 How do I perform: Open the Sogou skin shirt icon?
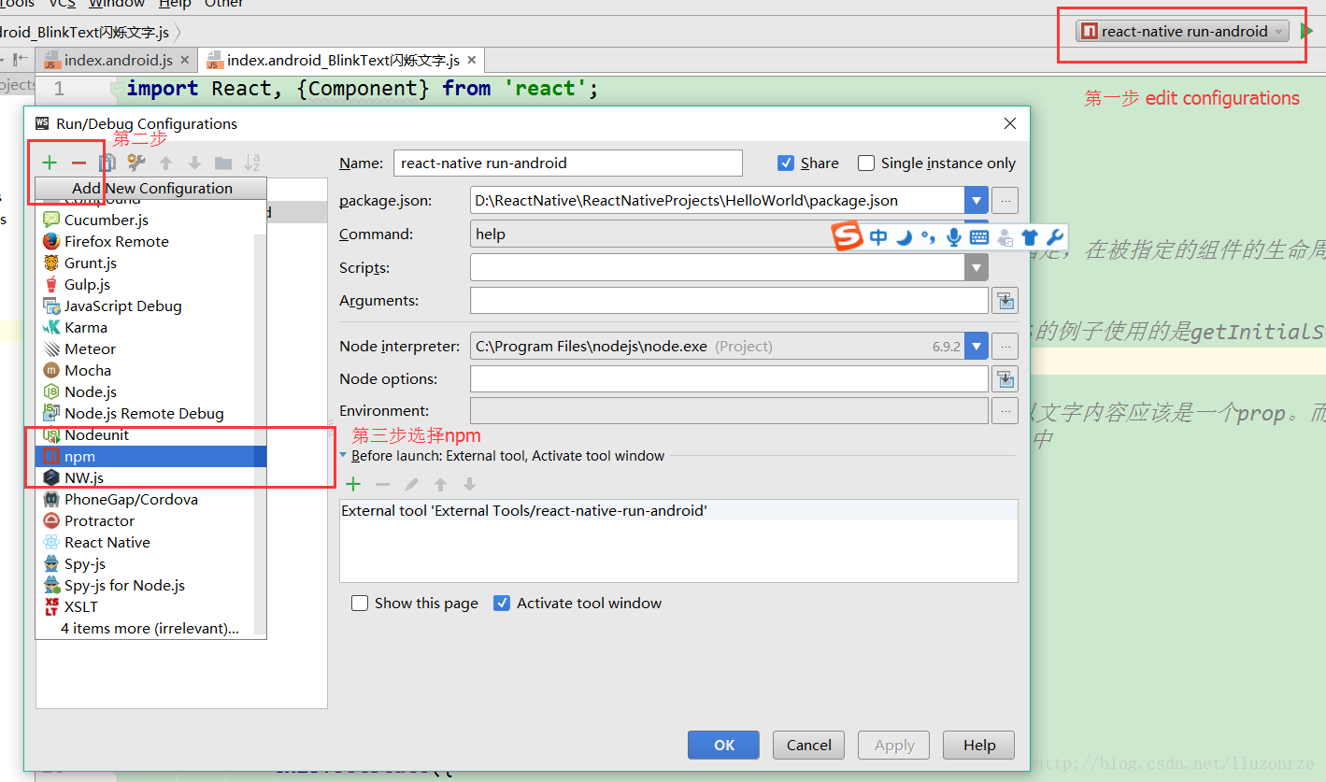tap(1030, 237)
